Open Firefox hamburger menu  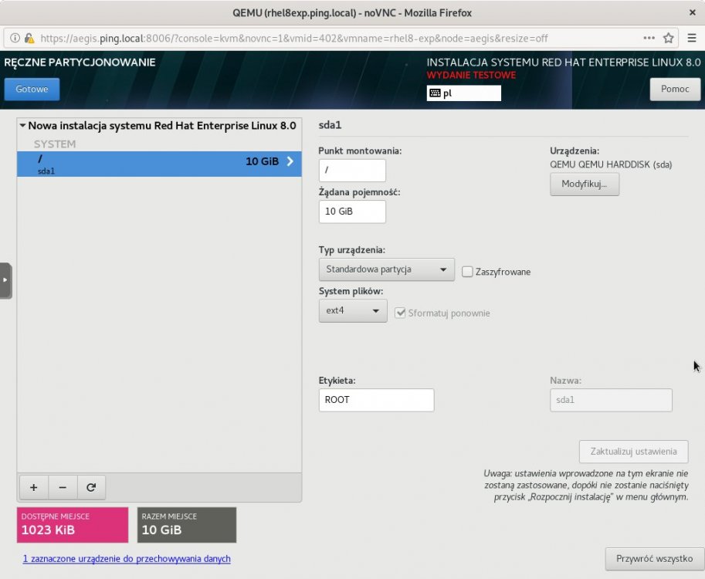tap(692, 38)
